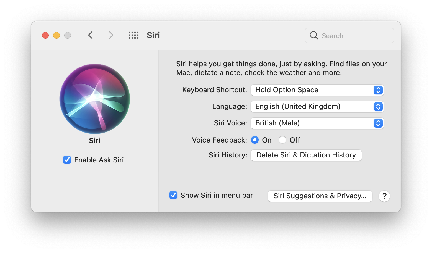Select the Siri title in the toolbar
The width and height of the screenshot is (432, 253).
(153, 35)
